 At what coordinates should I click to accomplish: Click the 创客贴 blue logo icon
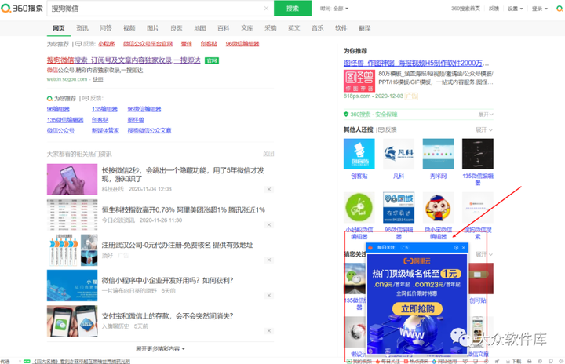[x=359, y=154]
